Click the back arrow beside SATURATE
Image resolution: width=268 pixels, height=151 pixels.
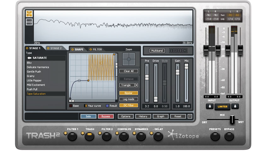[29, 58]
